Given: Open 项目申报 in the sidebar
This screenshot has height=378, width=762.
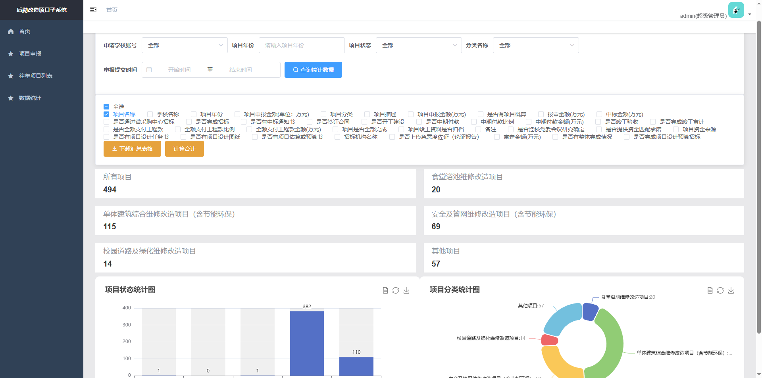Looking at the screenshot, I should coord(30,54).
